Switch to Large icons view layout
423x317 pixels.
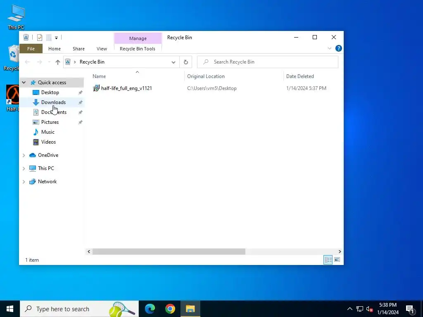(337, 260)
